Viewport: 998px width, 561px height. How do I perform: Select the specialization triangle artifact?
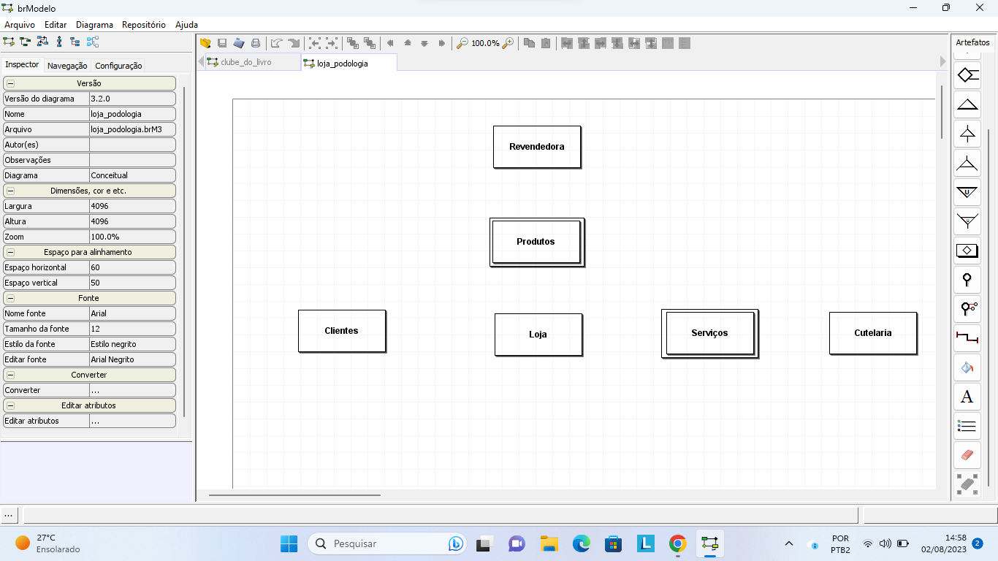point(967,104)
